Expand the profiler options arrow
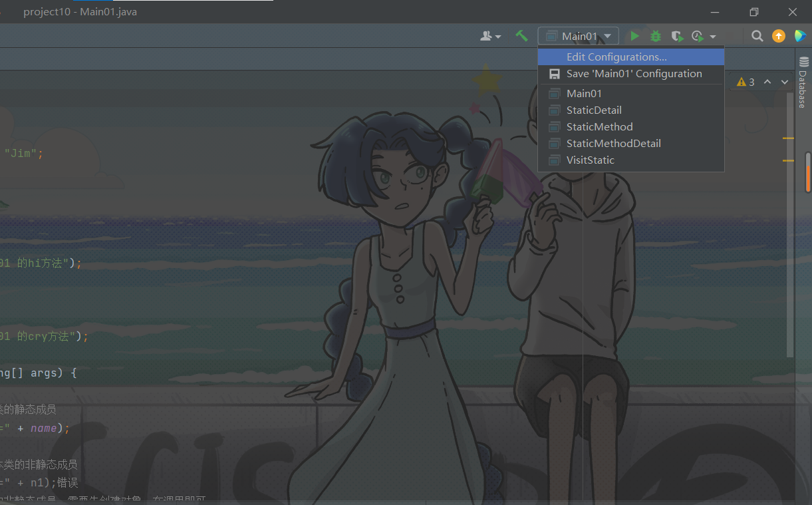Screen dimensions: 812x505 coord(713,37)
